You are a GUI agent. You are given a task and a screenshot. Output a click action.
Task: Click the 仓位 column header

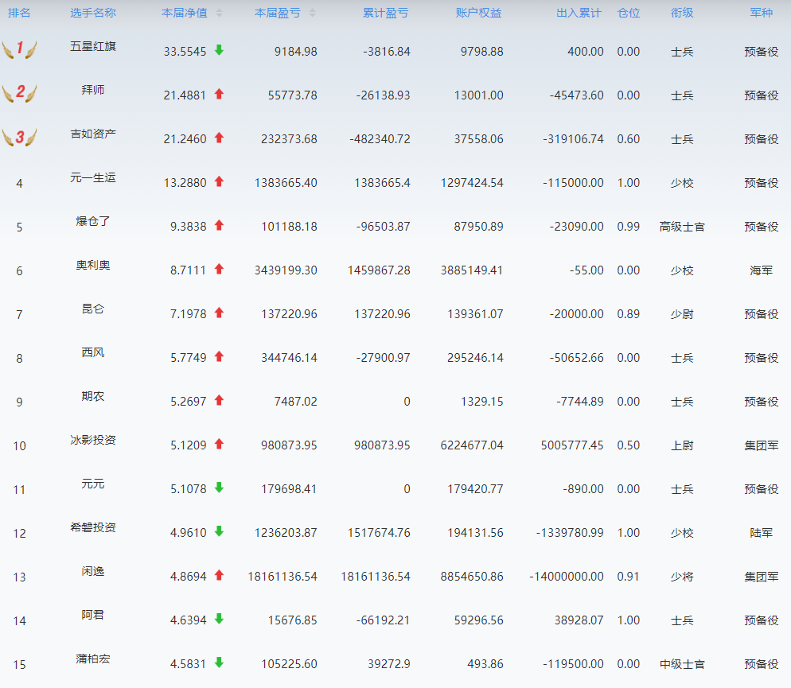[629, 13]
